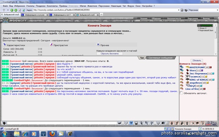Click the address URL field
This screenshot has width=219, height=137.
tap(105, 10)
